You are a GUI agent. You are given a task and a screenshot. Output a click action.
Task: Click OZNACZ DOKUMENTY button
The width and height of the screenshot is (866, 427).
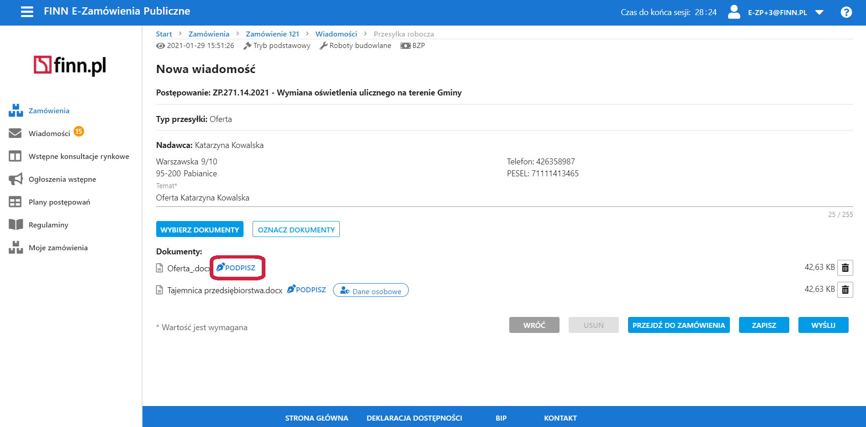296,229
